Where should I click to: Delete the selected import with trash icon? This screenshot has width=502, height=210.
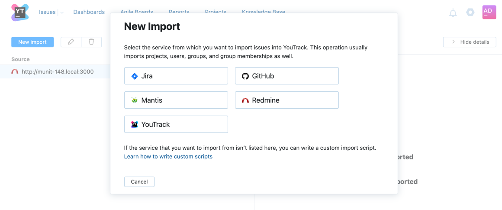(91, 42)
